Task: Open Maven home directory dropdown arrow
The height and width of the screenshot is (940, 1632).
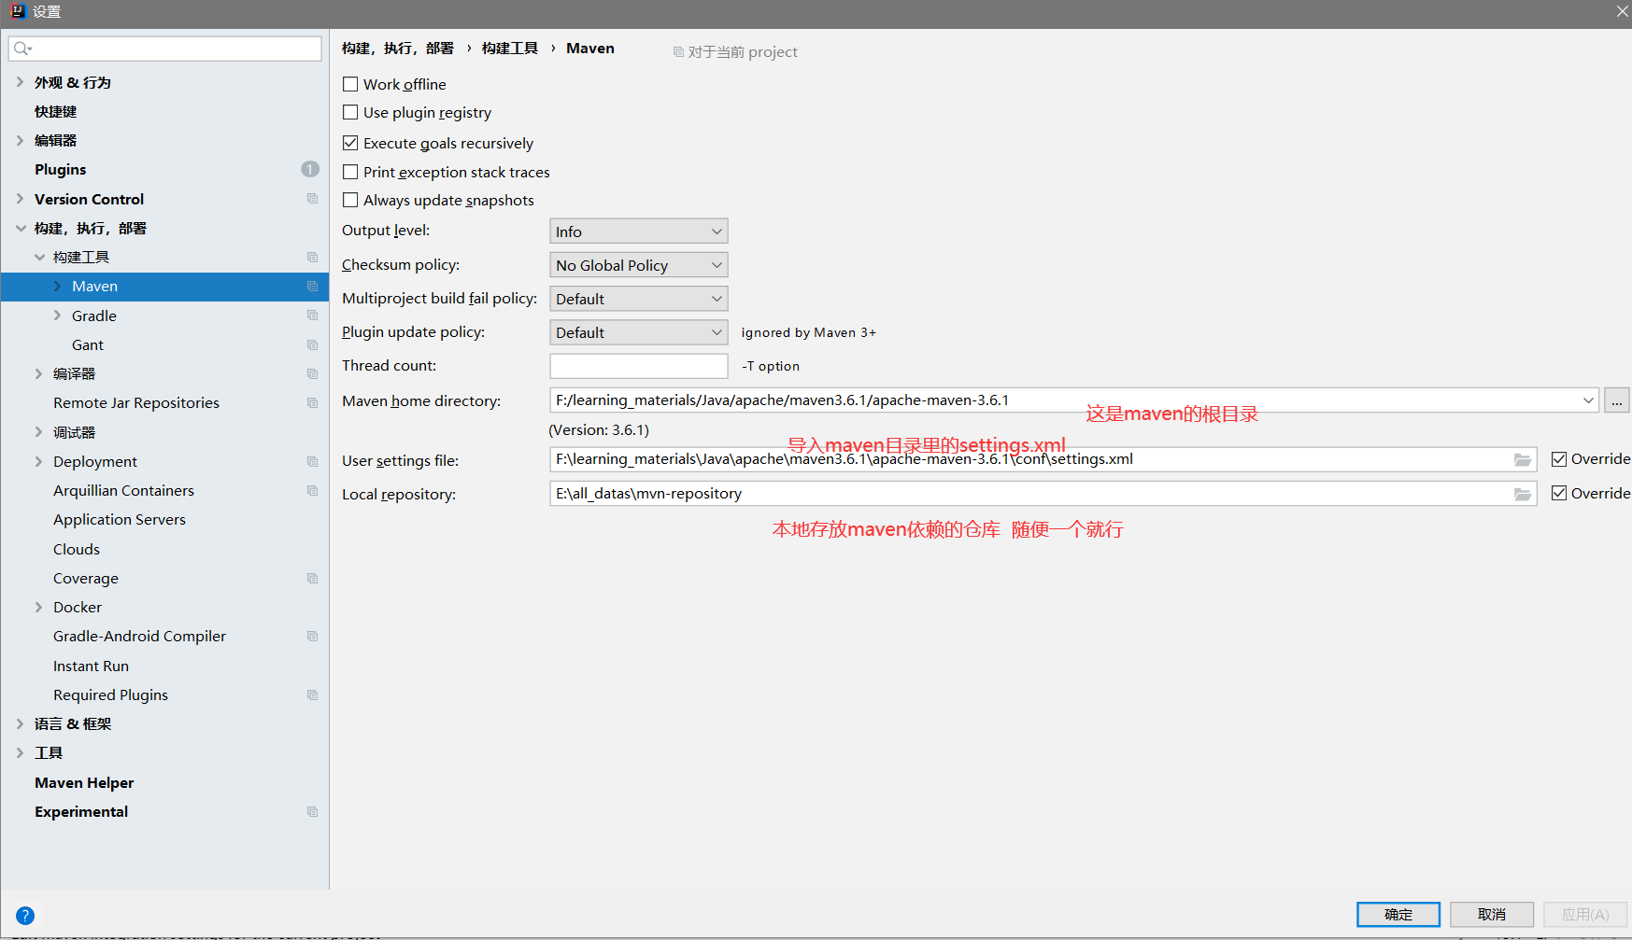Action: pyautogui.click(x=1588, y=400)
